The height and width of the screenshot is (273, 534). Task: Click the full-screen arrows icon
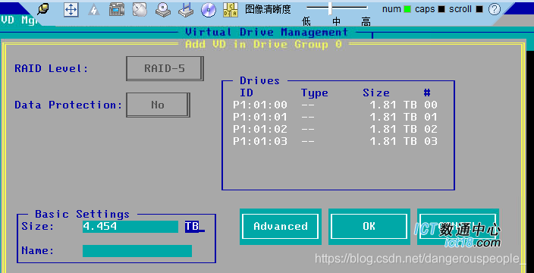tap(71, 10)
